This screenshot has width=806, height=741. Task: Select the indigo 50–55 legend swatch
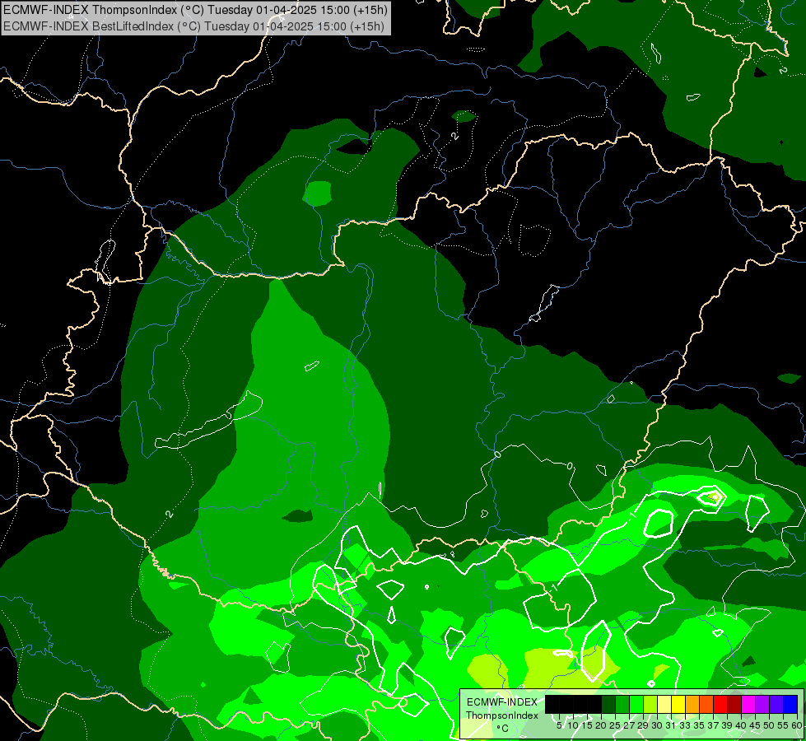pos(776,704)
